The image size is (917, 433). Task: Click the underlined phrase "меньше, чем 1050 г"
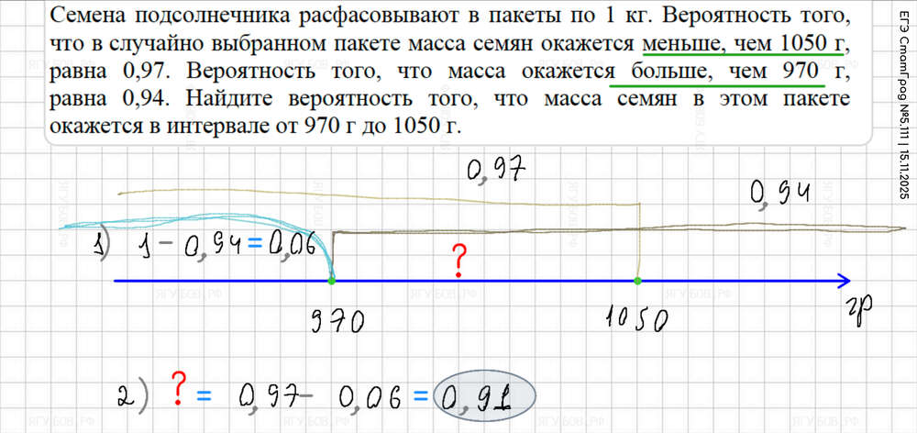click(745, 44)
